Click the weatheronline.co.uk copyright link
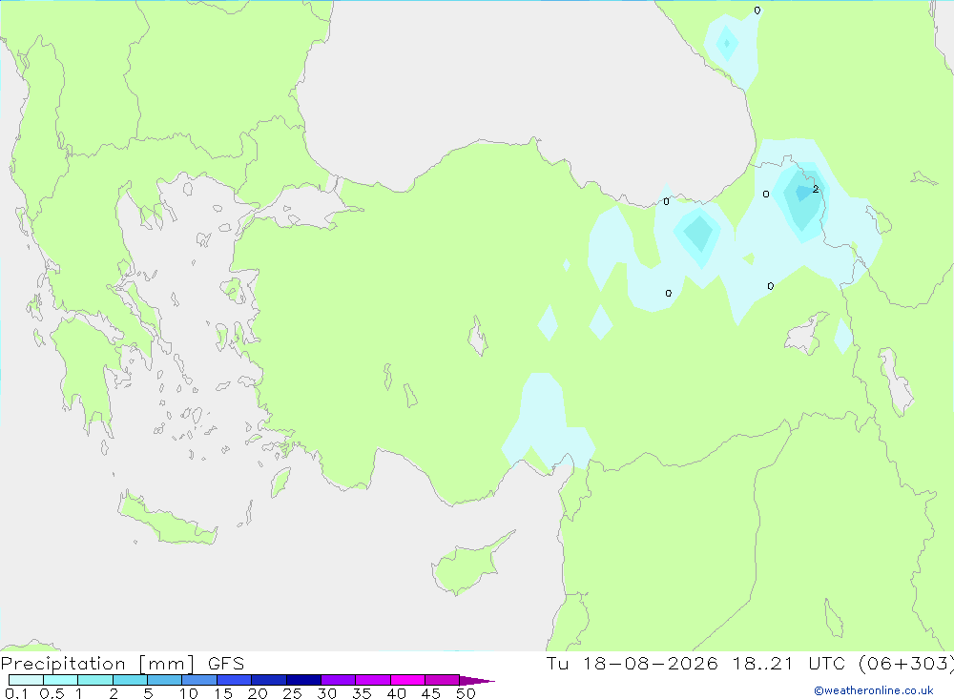The height and width of the screenshot is (699, 954). [874, 690]
